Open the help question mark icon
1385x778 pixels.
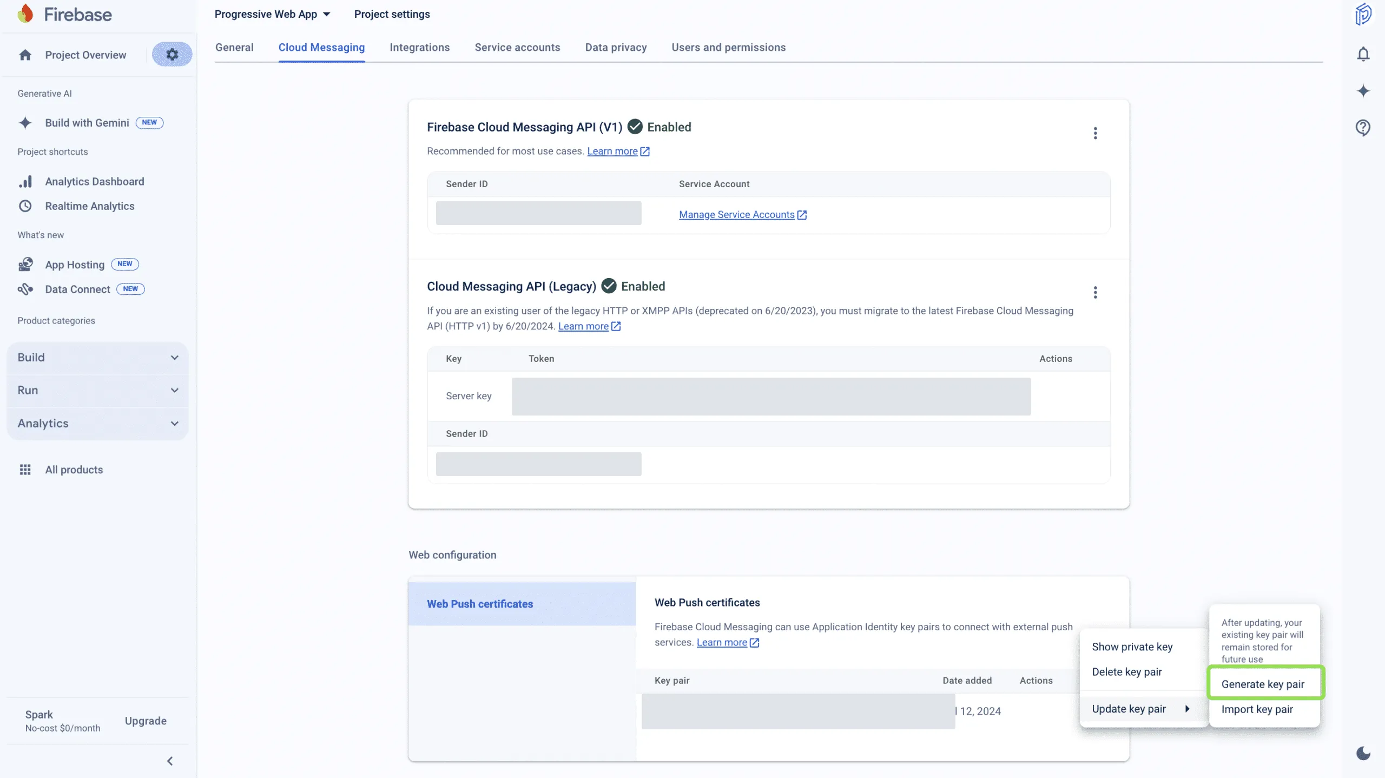tap(1363, 128)
